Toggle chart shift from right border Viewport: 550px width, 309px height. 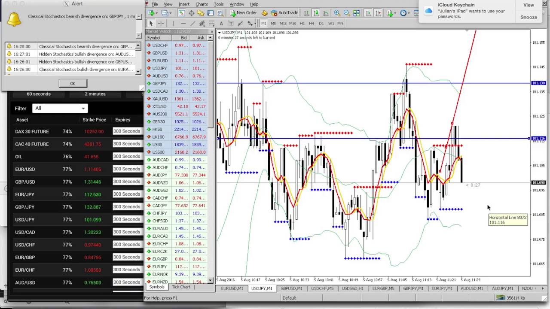378,13
